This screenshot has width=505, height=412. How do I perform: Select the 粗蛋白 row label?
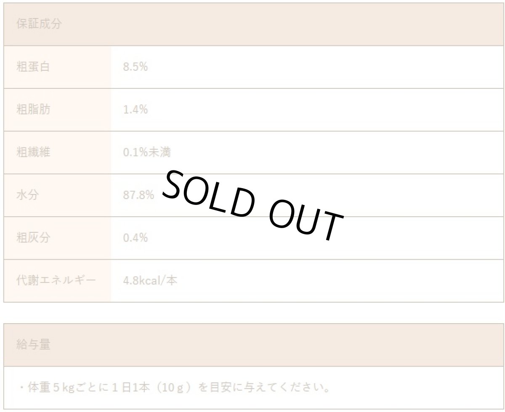(33, 67)
